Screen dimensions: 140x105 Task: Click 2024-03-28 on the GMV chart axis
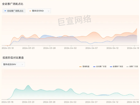(49, 102)
